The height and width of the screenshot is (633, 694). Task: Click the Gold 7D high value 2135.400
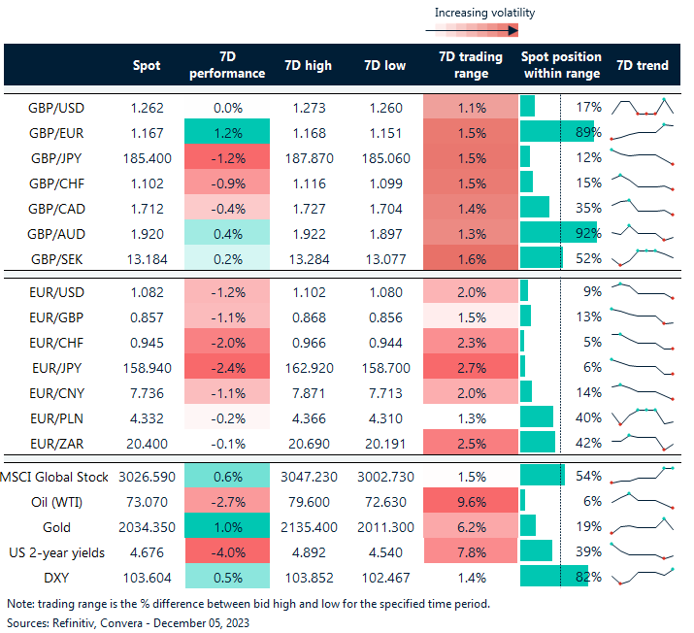click(308, 525)
